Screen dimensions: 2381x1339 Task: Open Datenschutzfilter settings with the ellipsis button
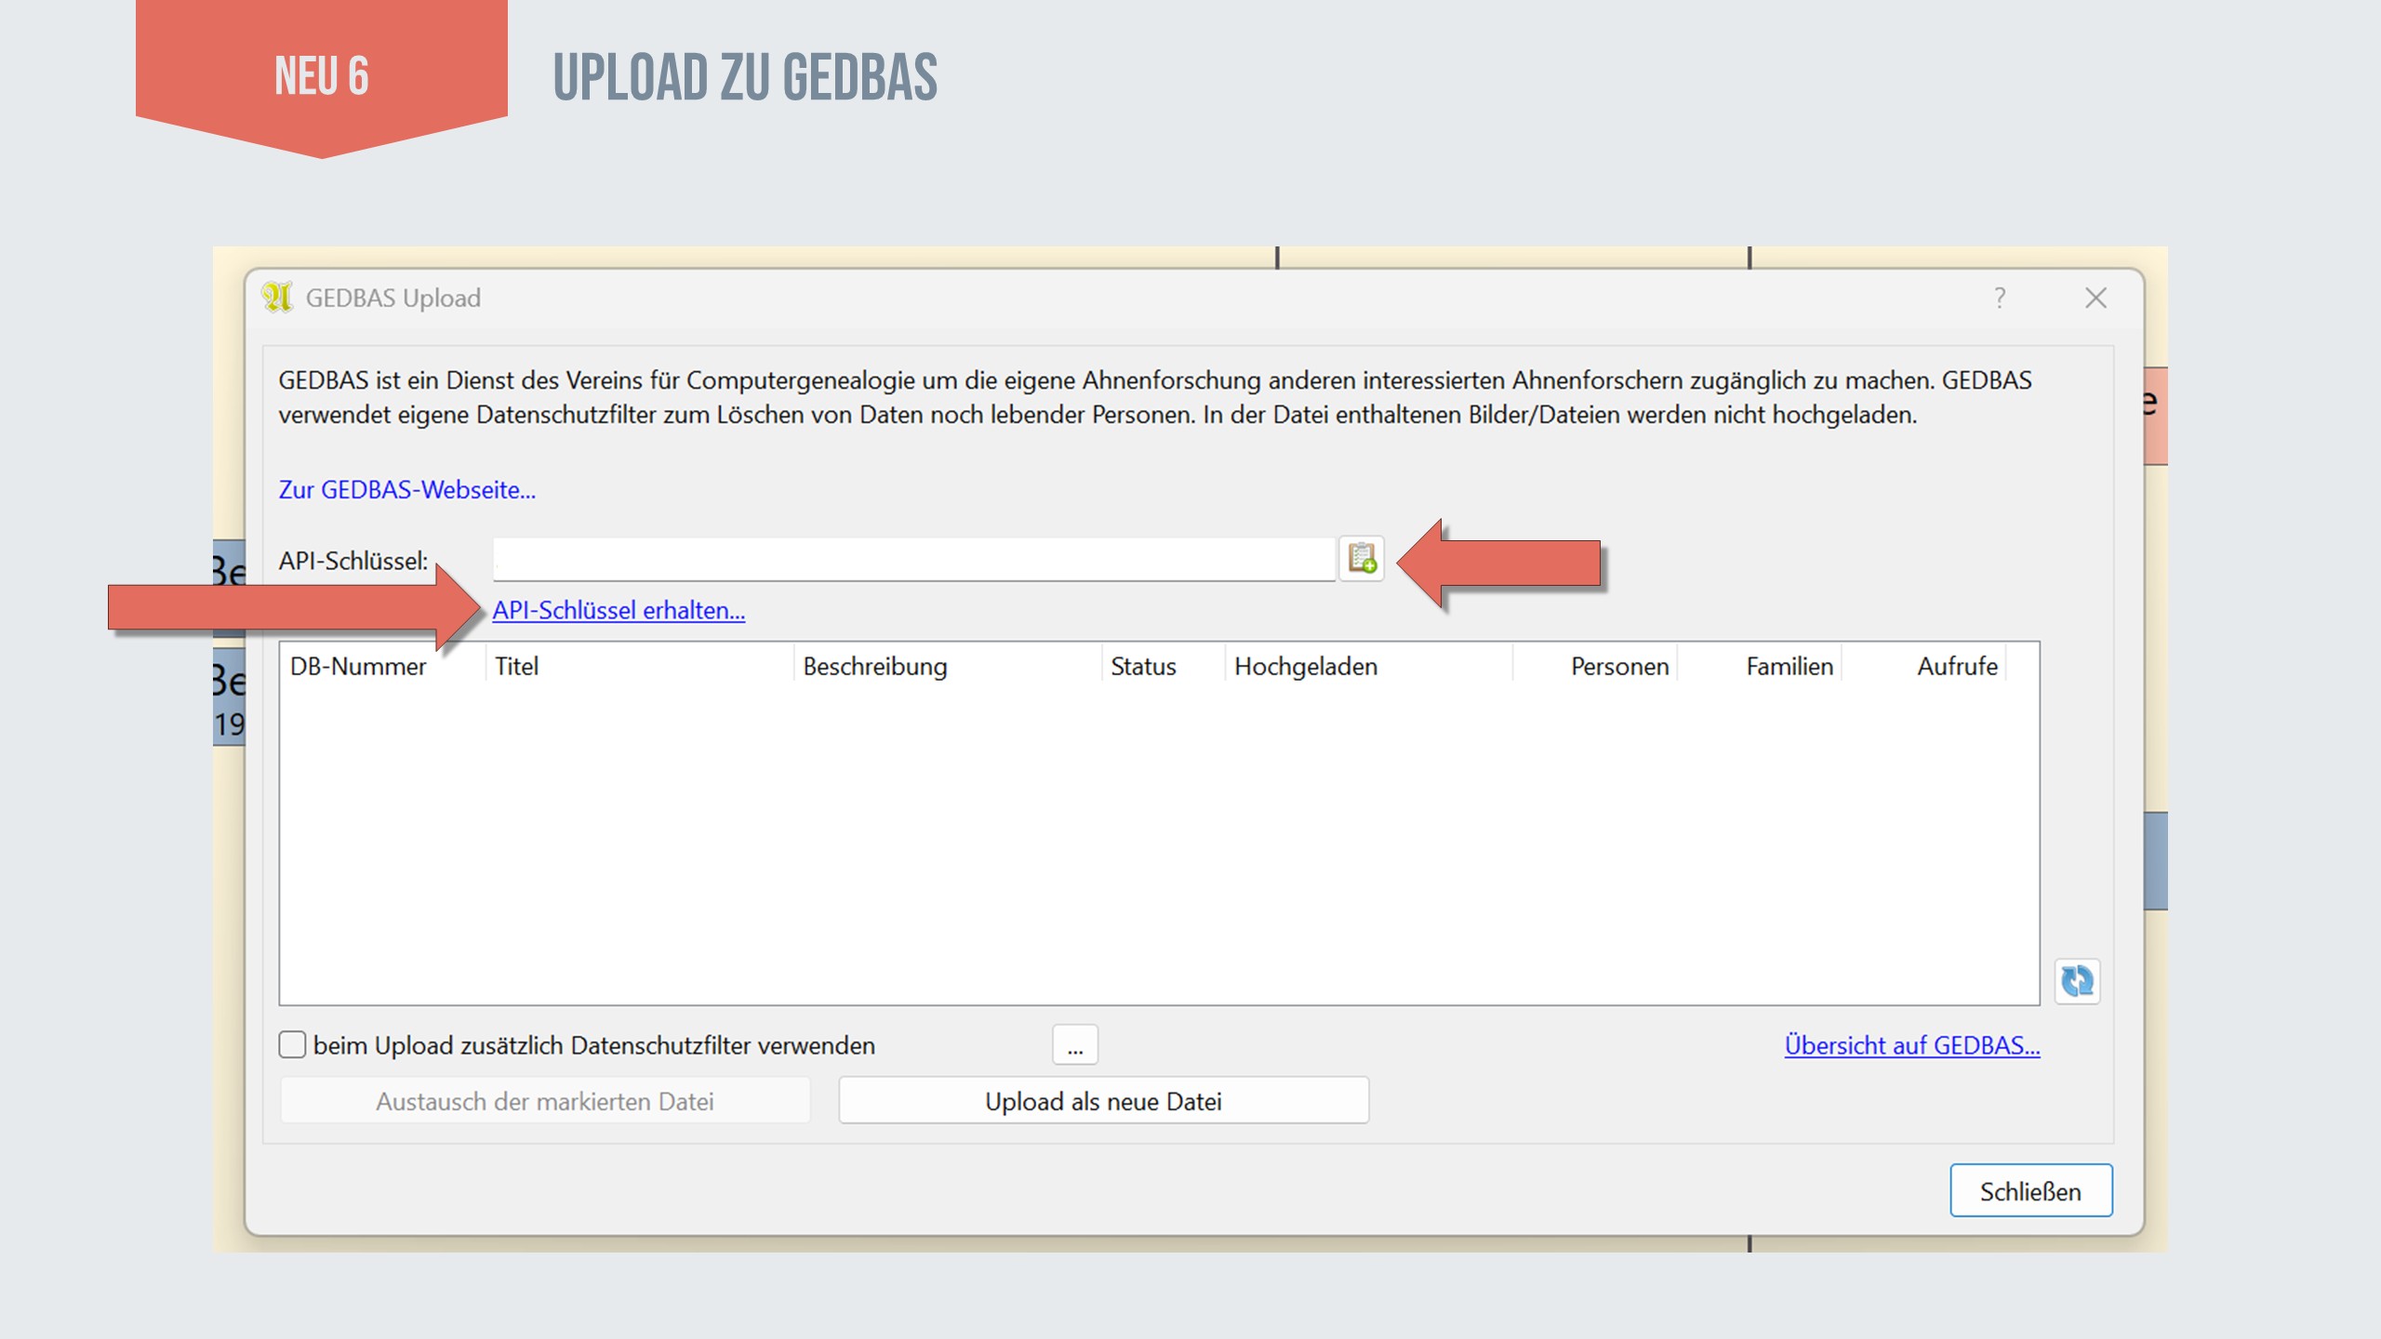tap(1075, 1045)
